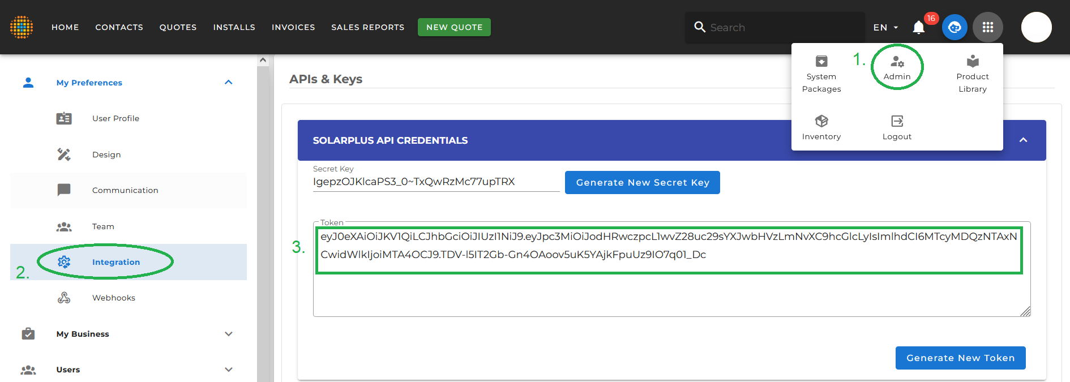Click the Users group icon
This screenshot has width=1070, height=382.
coord(28,370)
